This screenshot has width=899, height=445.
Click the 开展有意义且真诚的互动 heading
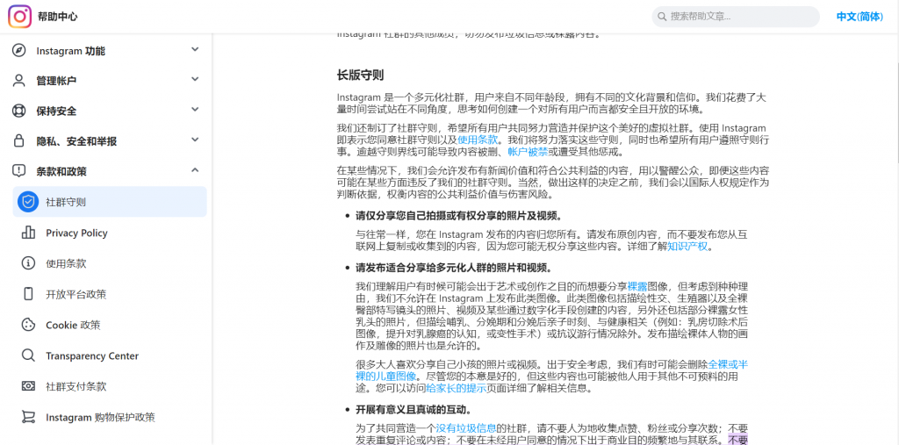414,410
